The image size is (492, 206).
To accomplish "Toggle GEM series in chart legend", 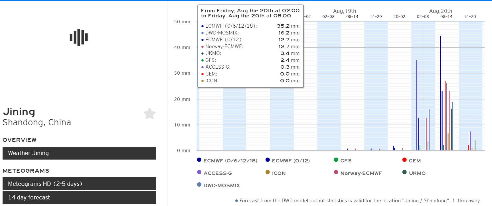I will coord(412,160).
